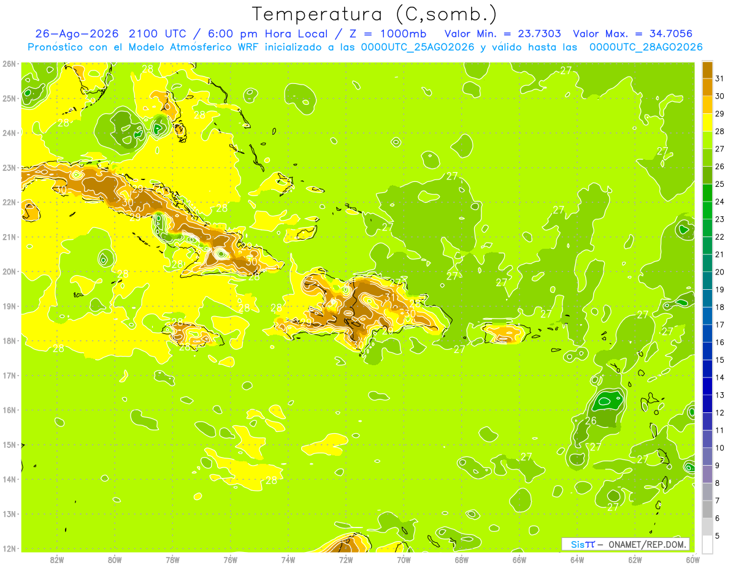
Task: Click the "74W" longitude label
Action: pos(288,559)
